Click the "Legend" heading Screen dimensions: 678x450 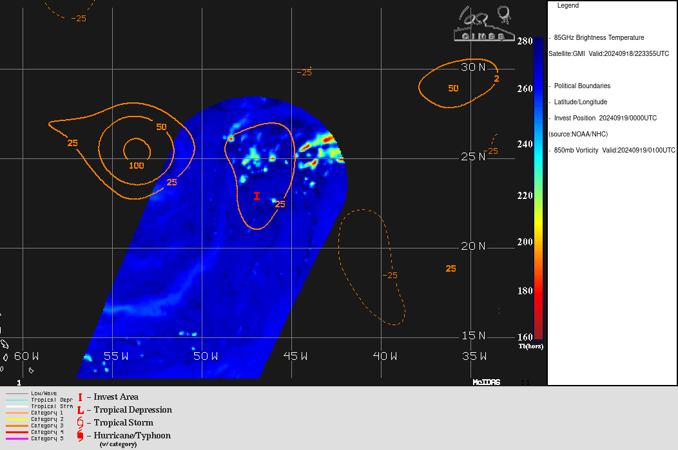click(x=568, y=6)
